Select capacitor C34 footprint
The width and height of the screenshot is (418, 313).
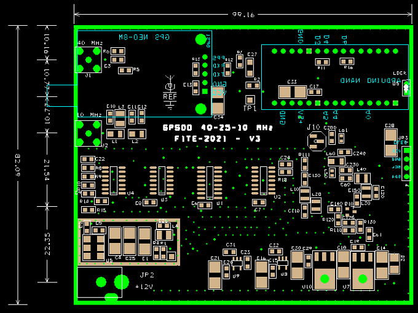pyautogui.click(x=218, y=101)
